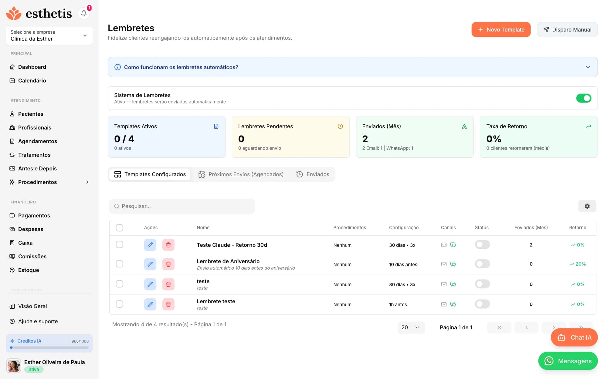Flip the status switch on the 30 dias • 3x 'teste' row

pos(482,284)
